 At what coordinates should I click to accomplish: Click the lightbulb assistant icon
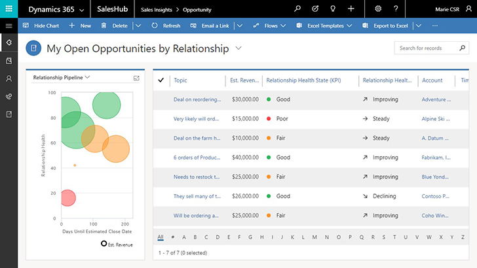(333, 9)
